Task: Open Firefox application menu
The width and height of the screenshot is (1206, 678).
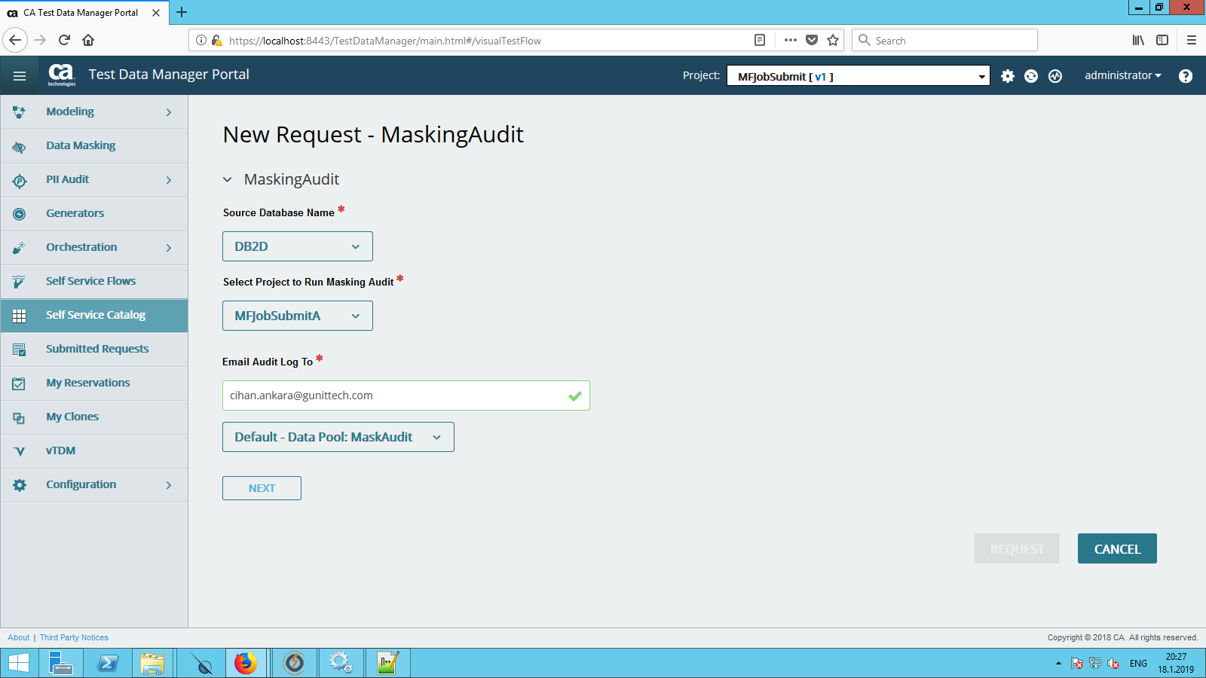Action: tap(1192, 40)
